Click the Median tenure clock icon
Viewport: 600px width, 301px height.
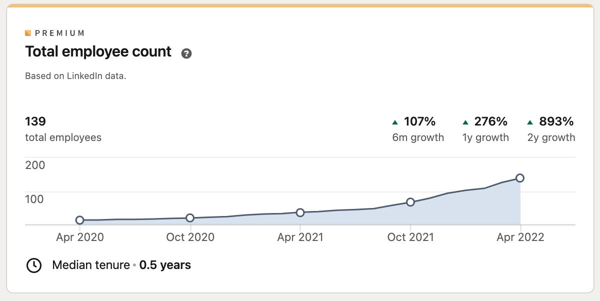[x=33, y=265]
